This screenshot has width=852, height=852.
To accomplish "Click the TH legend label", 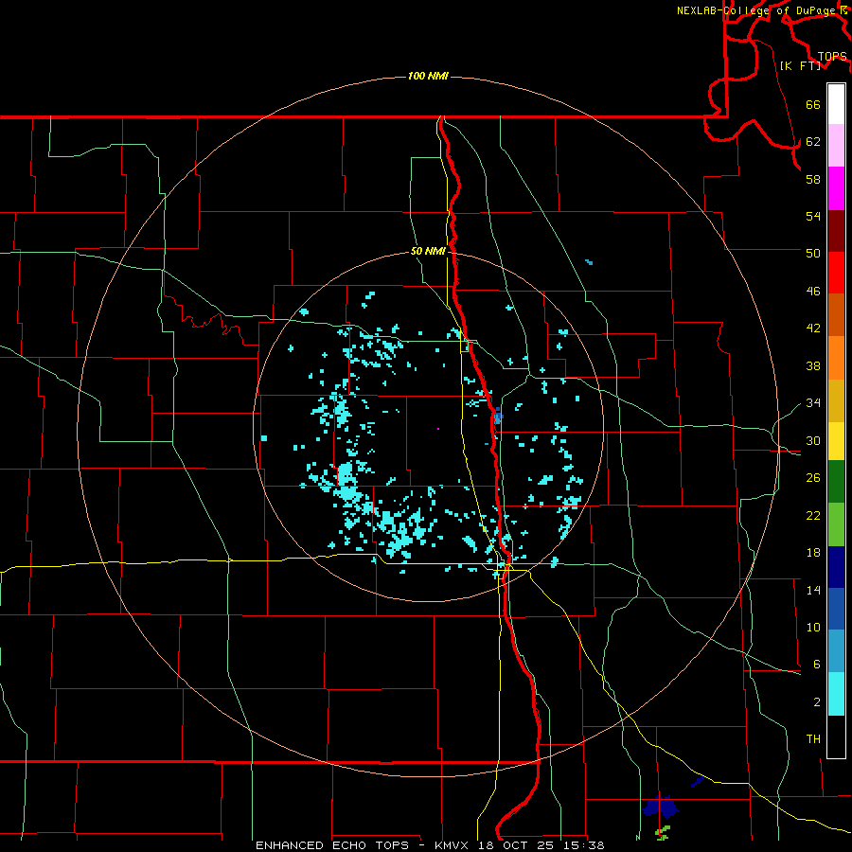I will 813,739.
